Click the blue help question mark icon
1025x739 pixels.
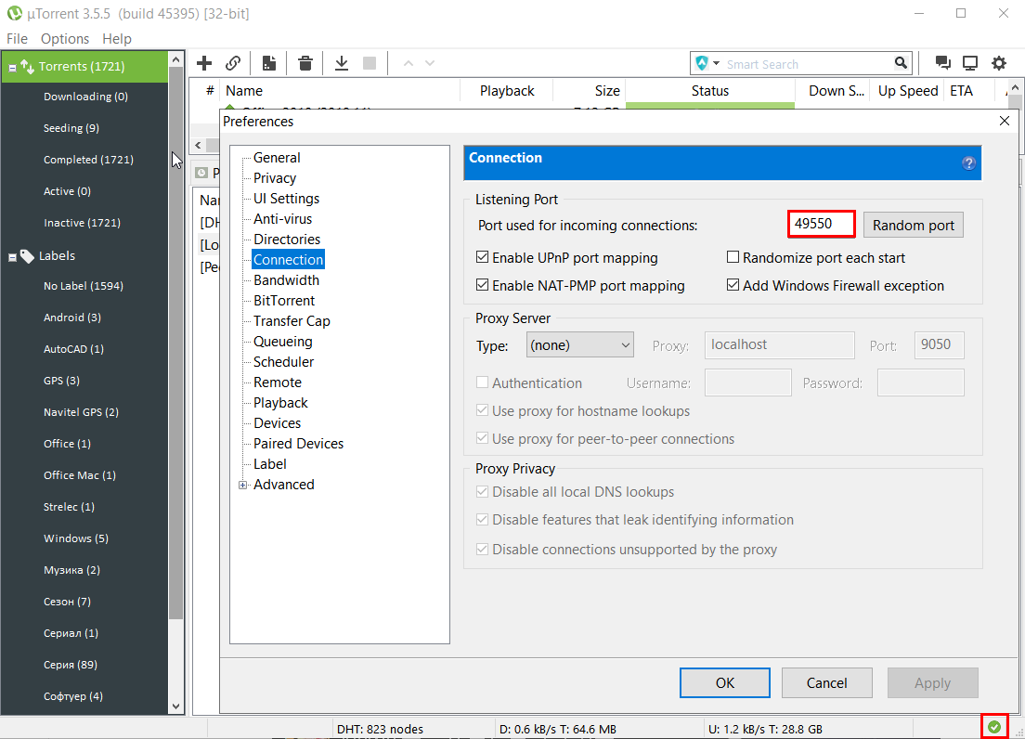coord(968,163)
